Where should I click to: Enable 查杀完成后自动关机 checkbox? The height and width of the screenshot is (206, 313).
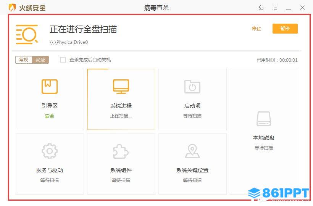click(63, 60)
